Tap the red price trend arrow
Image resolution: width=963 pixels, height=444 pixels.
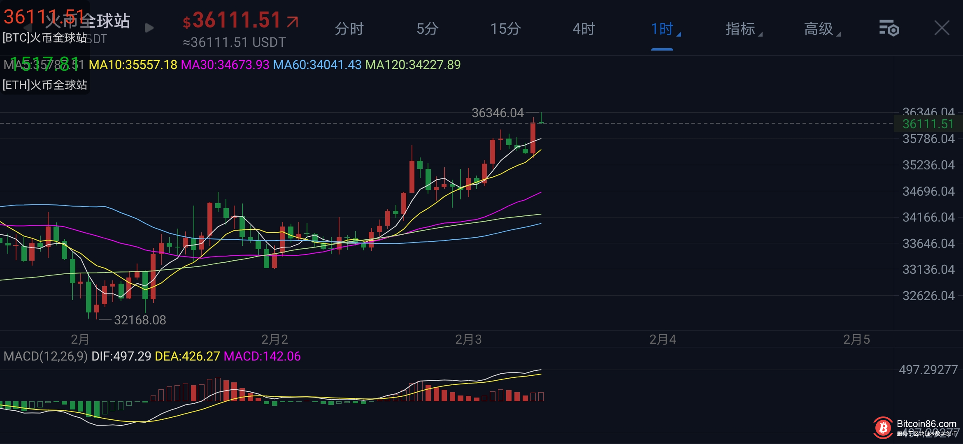[292, 21]
